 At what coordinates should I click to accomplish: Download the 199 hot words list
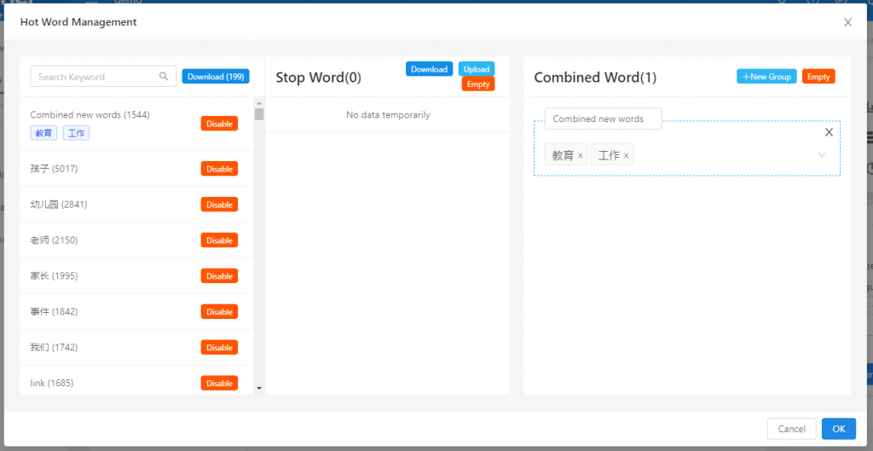pos(216,77)
